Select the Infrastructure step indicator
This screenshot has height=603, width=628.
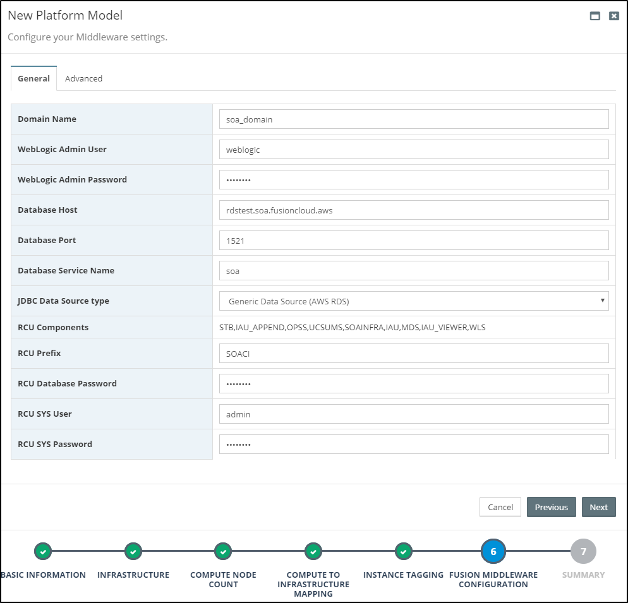click(x=133, y=551)
